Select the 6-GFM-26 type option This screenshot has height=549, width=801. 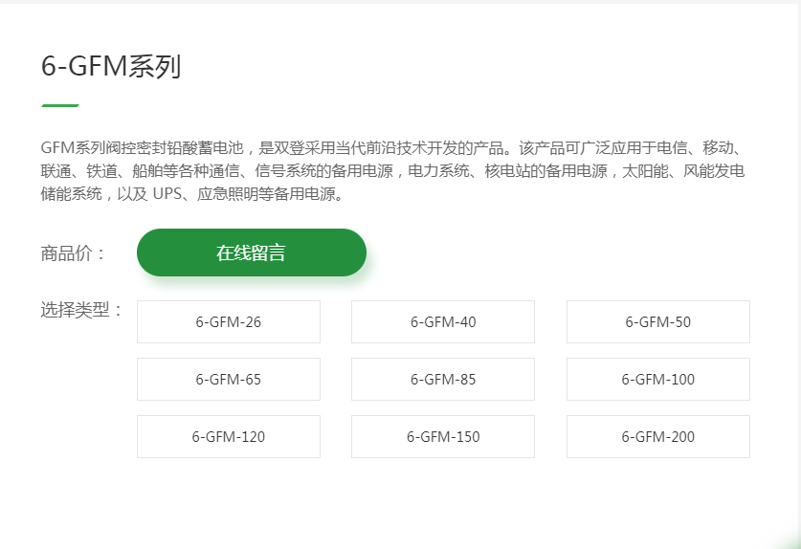tap(228, 322)
